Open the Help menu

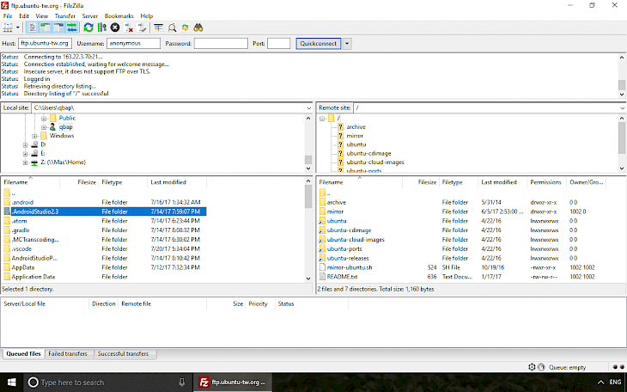tap(147, 16)
